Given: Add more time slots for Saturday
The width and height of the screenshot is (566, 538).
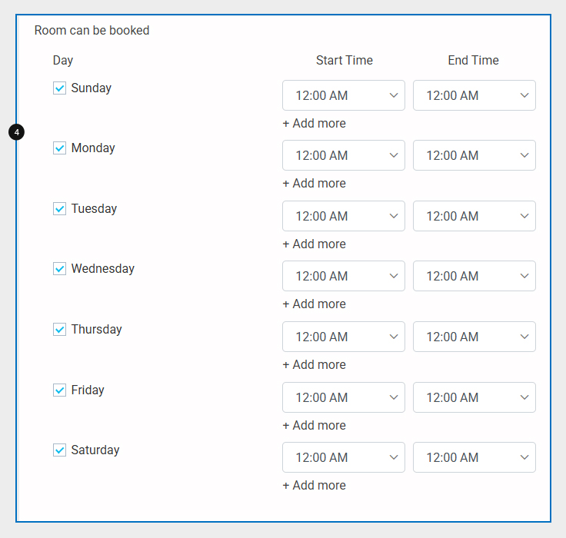Looking at the screenshot, I should (314, 486).
